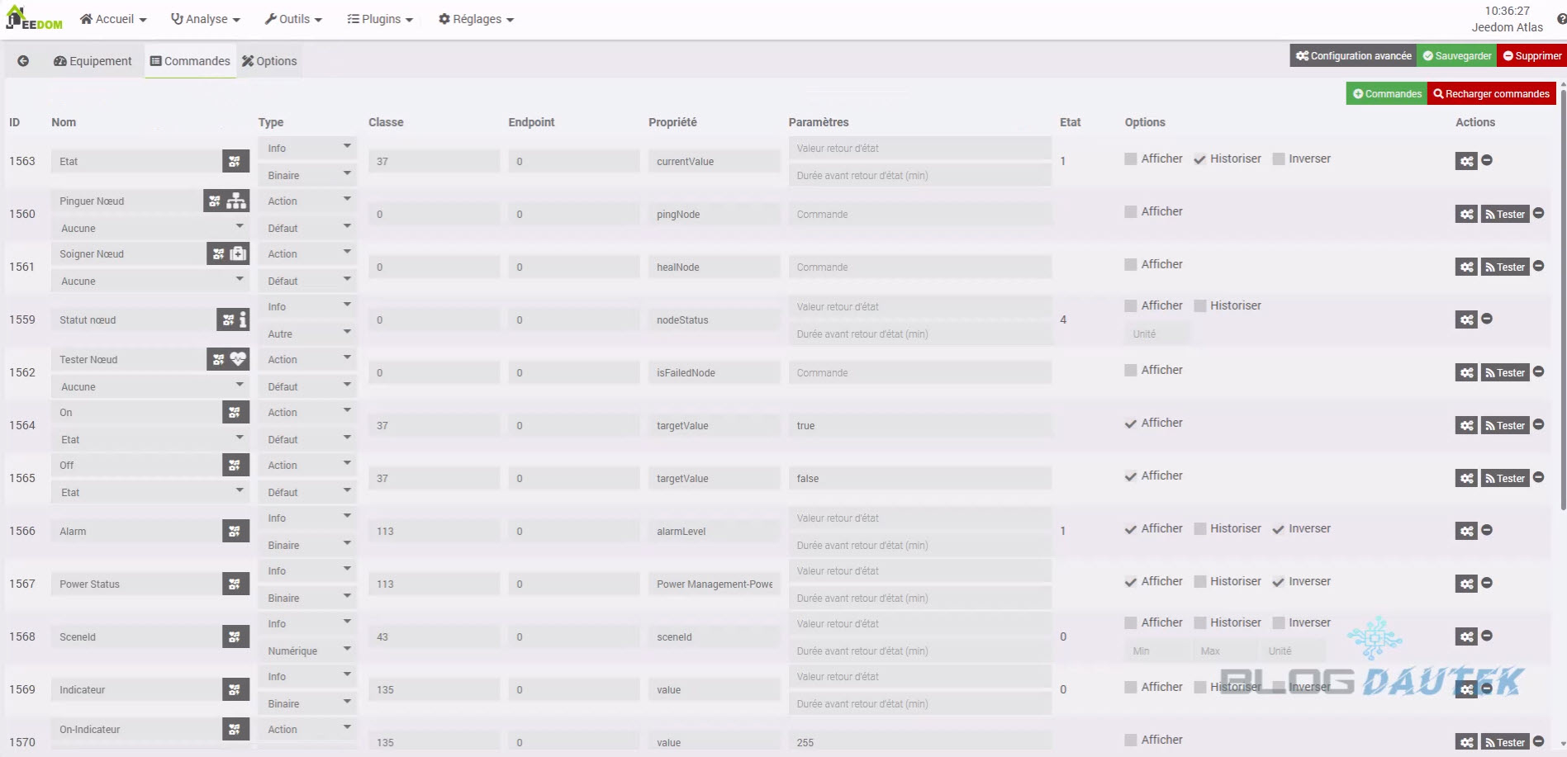This screenshot has width=1567, height=757.
Task: Open the Aucune value dropdown under Soigner Nœud
Action: [x=150, y=281]
